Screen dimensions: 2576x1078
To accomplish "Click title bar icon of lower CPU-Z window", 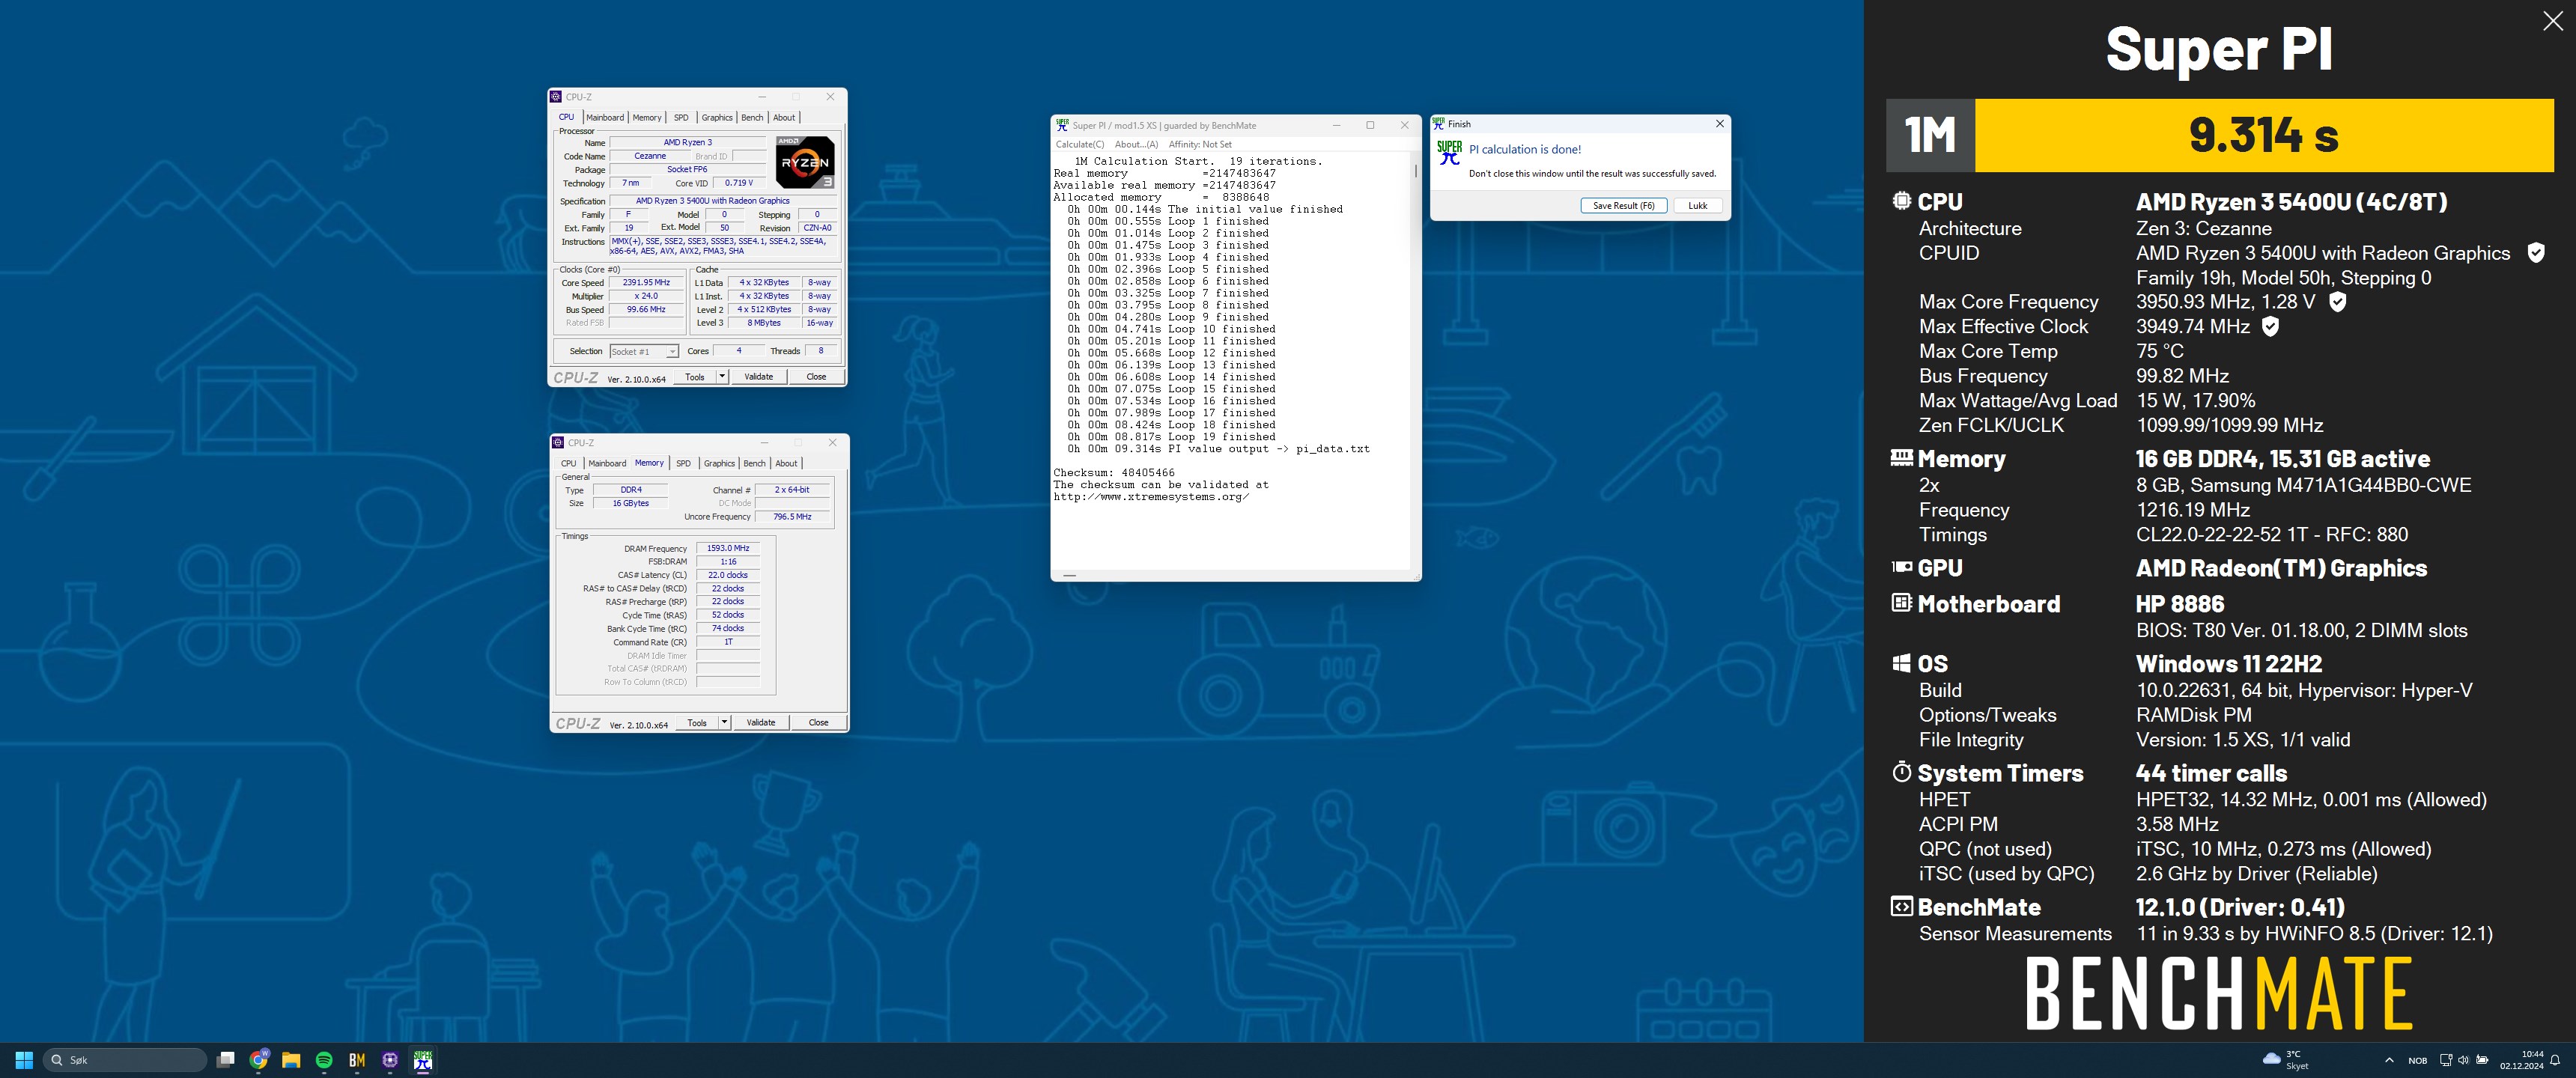I will pyautogui.click(x=559, y=443).
